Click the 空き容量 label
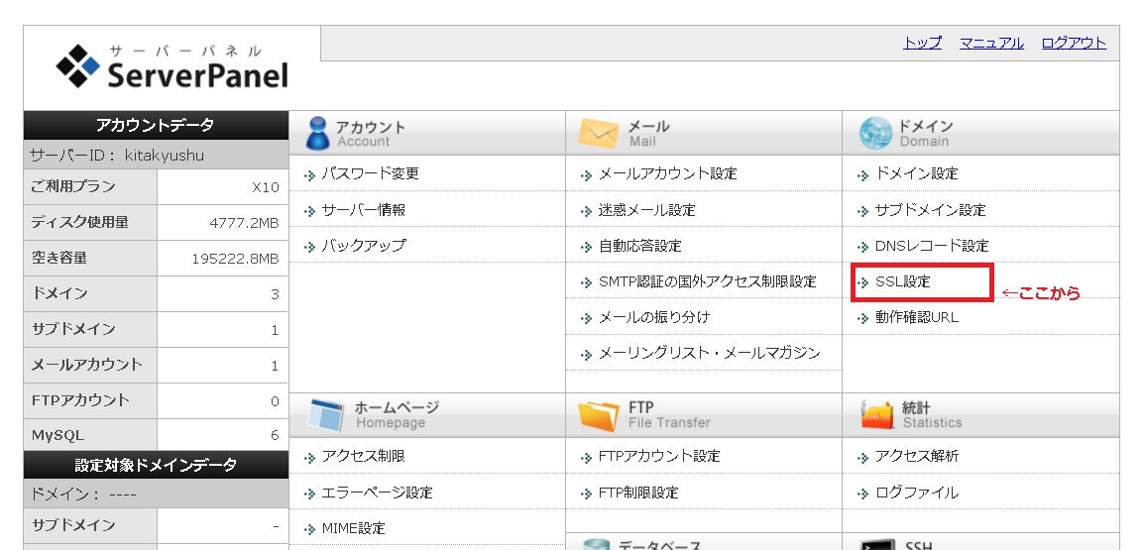 click(58, 258)
